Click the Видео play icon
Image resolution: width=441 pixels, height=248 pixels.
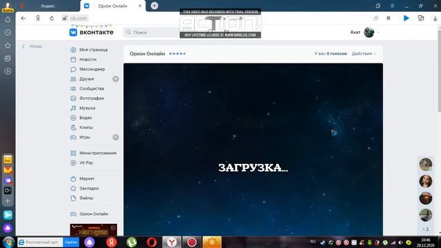click(73, 118)
